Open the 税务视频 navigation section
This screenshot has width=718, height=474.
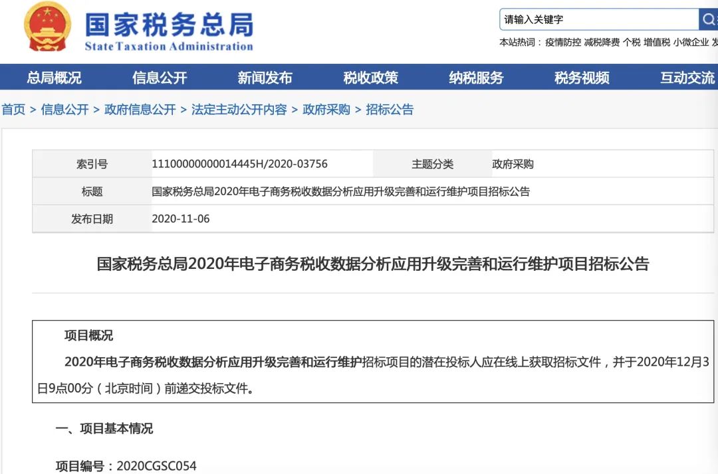tap(582, 78)
